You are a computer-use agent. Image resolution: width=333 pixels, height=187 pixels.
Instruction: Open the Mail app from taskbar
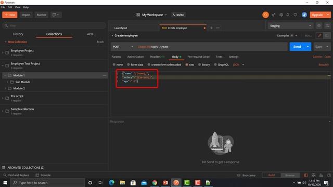144,182
